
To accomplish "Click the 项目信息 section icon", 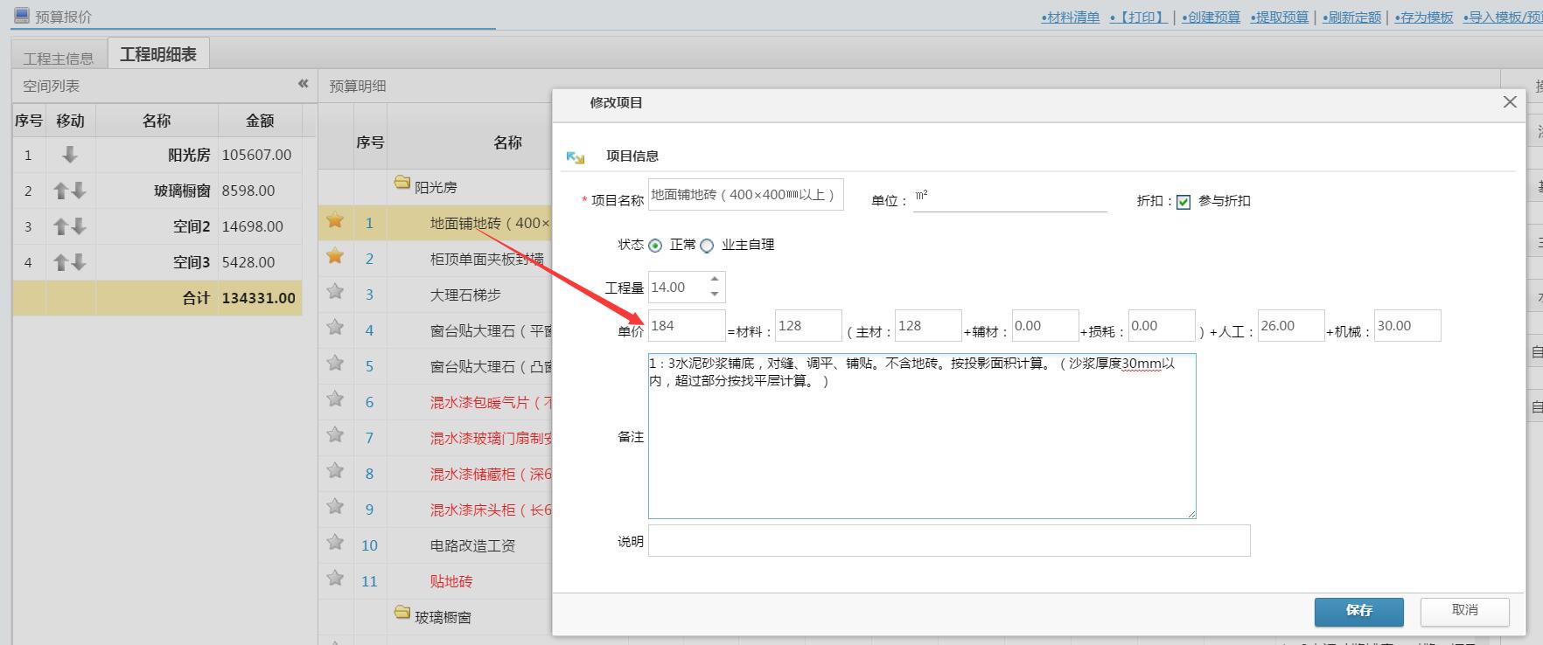I will click(576, 156).
